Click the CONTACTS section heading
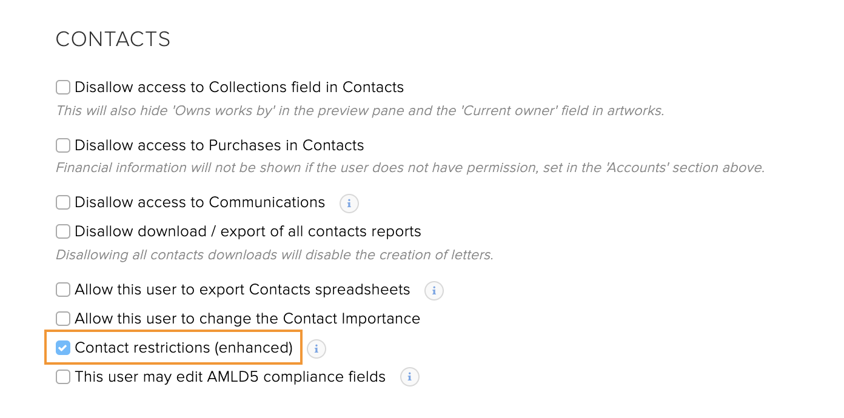844x418 pixels. [113, 39]
